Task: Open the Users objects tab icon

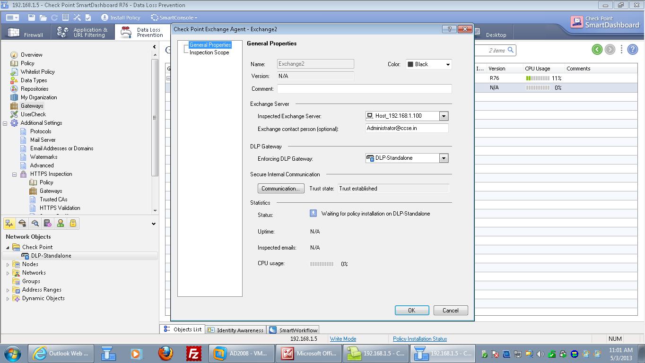Action: point(61,224)
